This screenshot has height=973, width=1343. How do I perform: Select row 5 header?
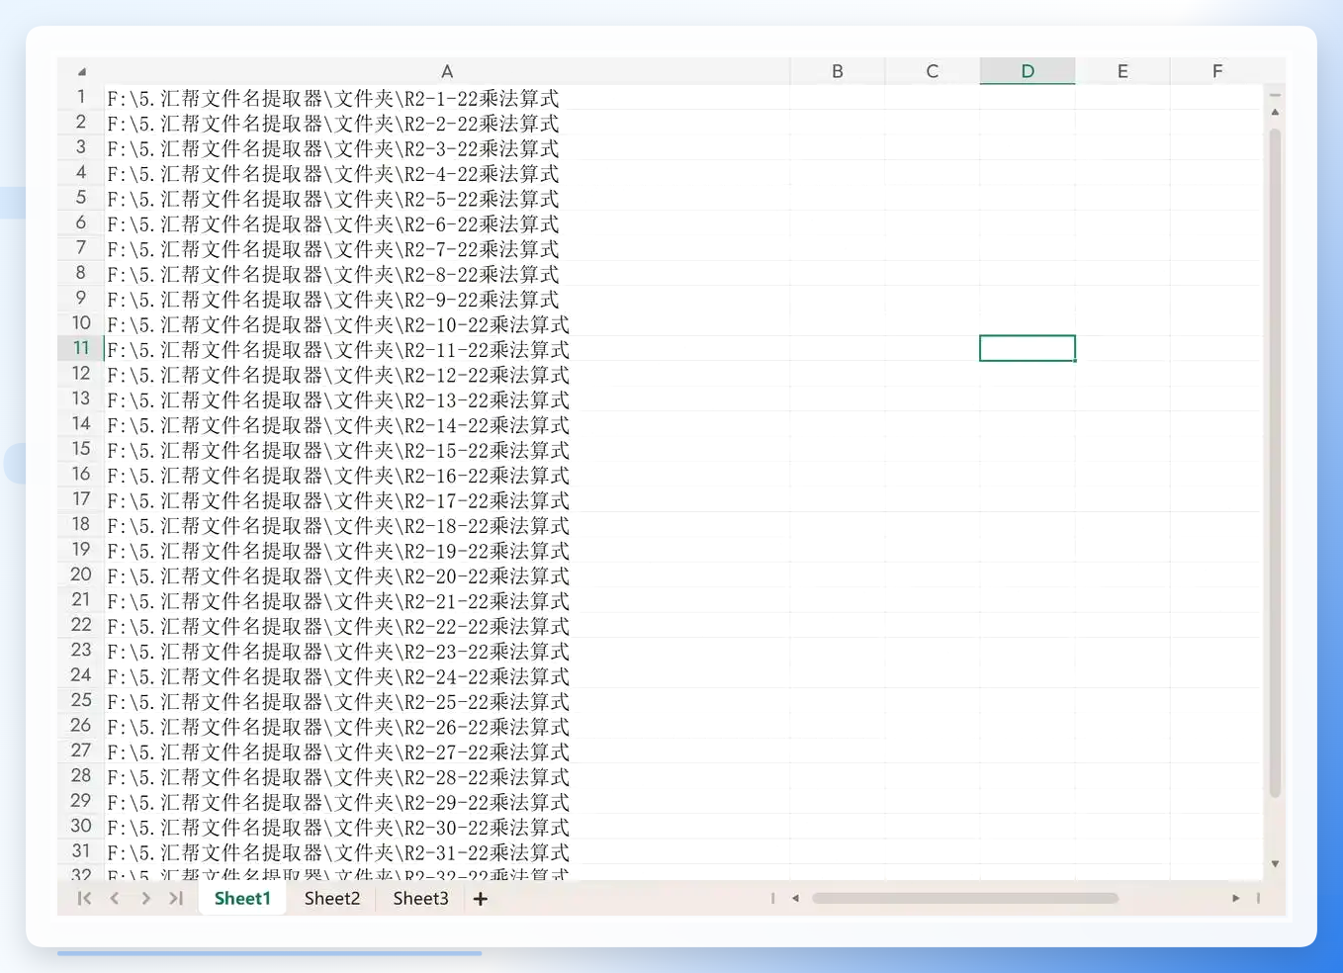click(x=81, y=198)
